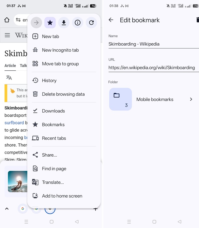Image resolution: width=199 pixels, height=228 pixels.
Task: Open site settings icon in address bar
Action: point(18,20)
